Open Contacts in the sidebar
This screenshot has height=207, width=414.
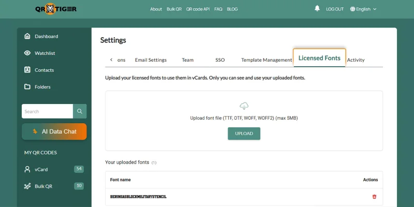tap(44, 70)
